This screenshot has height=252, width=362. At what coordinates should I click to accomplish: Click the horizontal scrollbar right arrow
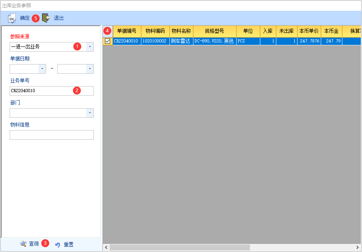click(358, 248)
